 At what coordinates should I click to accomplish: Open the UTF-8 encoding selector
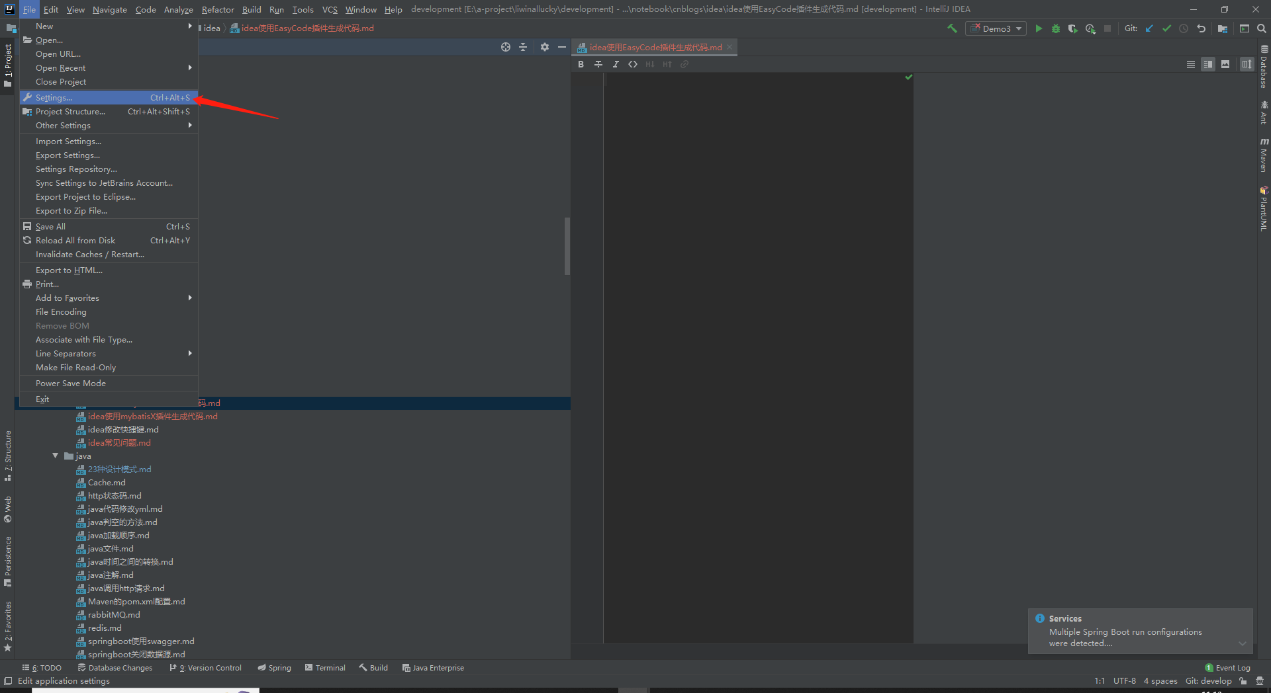[1124, 681]
